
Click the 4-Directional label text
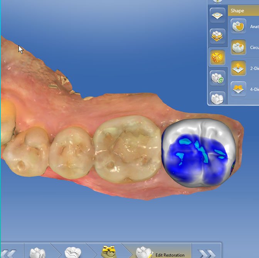pyautogui.click(x=254, y=89)
